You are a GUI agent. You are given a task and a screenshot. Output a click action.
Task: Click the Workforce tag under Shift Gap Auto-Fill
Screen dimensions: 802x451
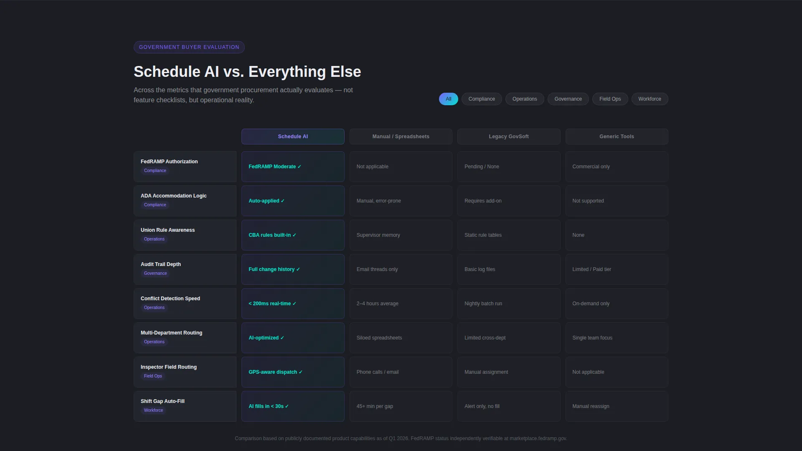point(153,410)
